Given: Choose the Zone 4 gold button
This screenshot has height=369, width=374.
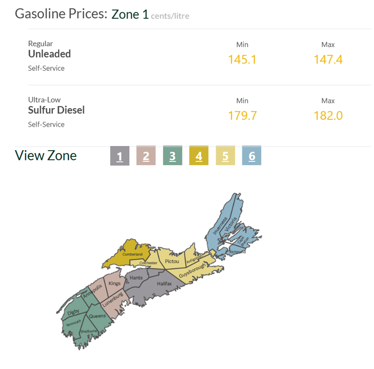Looking at the screenshot, I should coord(199,156).
